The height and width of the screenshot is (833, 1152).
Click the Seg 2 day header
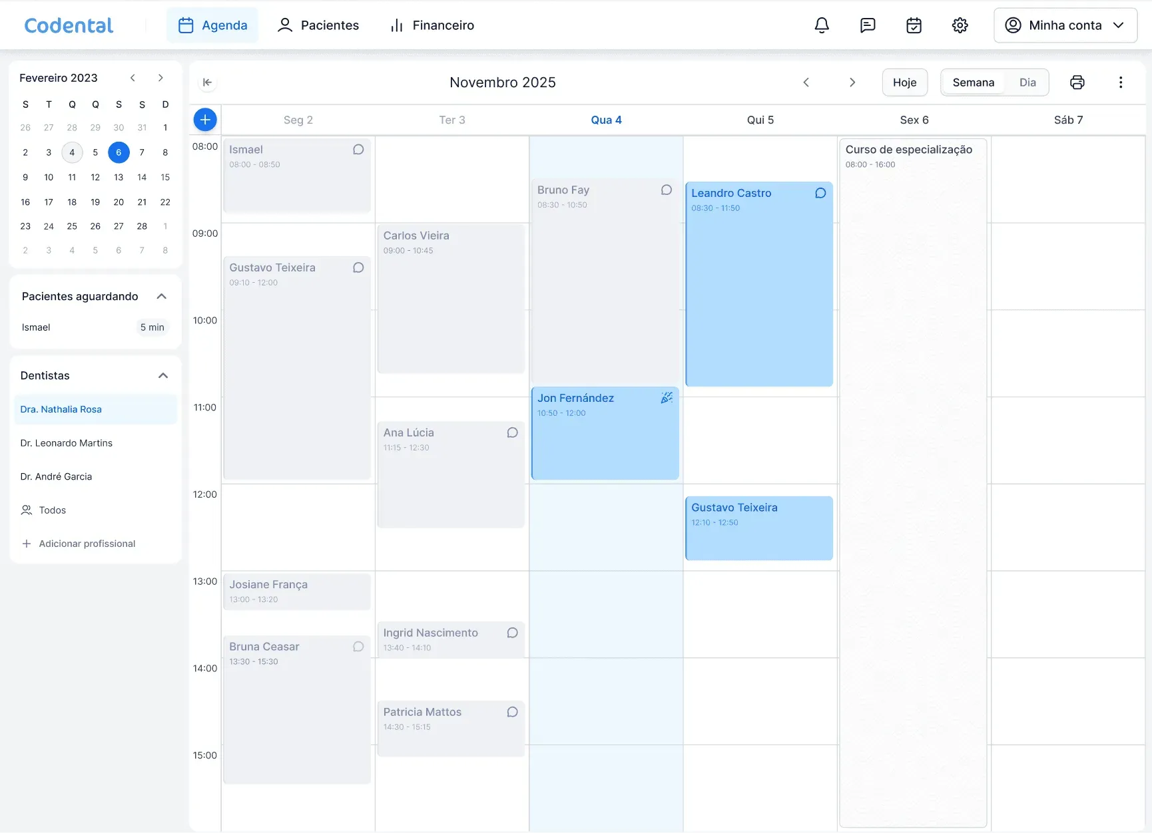click(298, 120)
